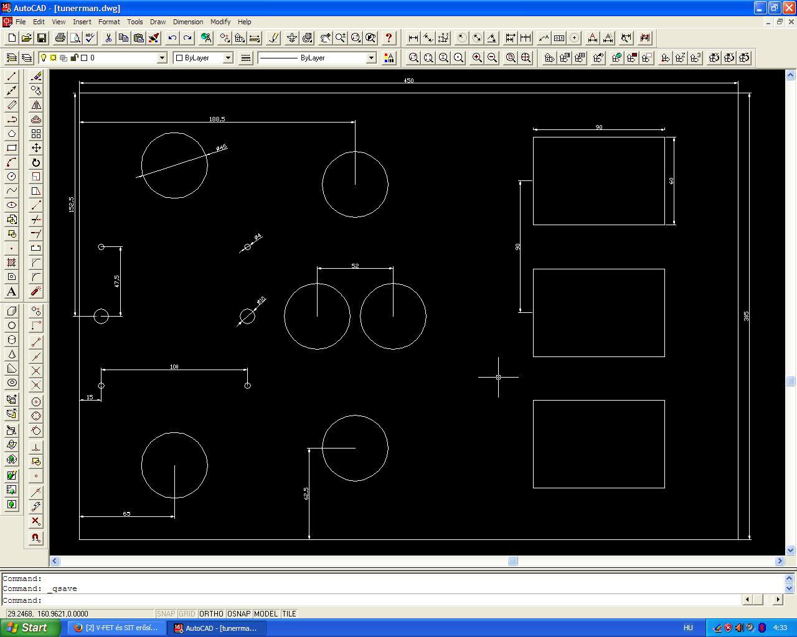
Task: Toggle TILE mode in status bar
Action: click(x=289, y=614)
